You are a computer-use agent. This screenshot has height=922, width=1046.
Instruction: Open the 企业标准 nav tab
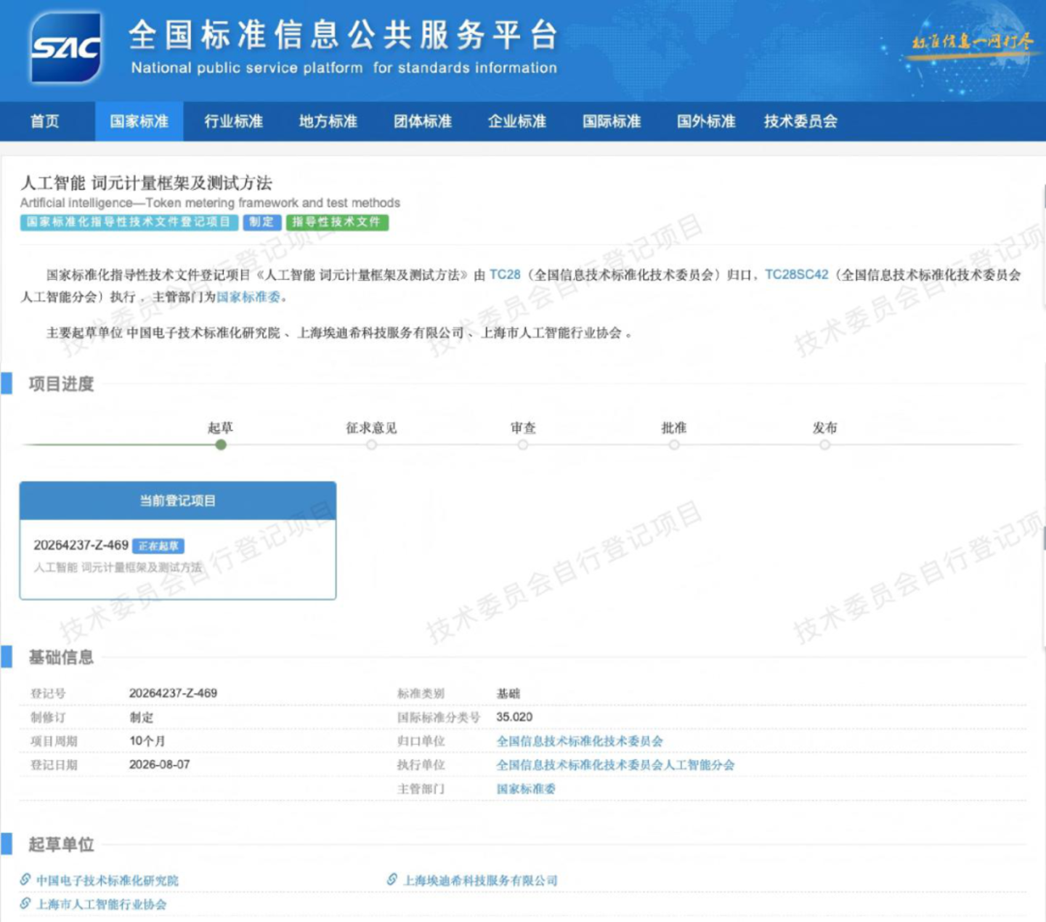[x=517, y=121]
